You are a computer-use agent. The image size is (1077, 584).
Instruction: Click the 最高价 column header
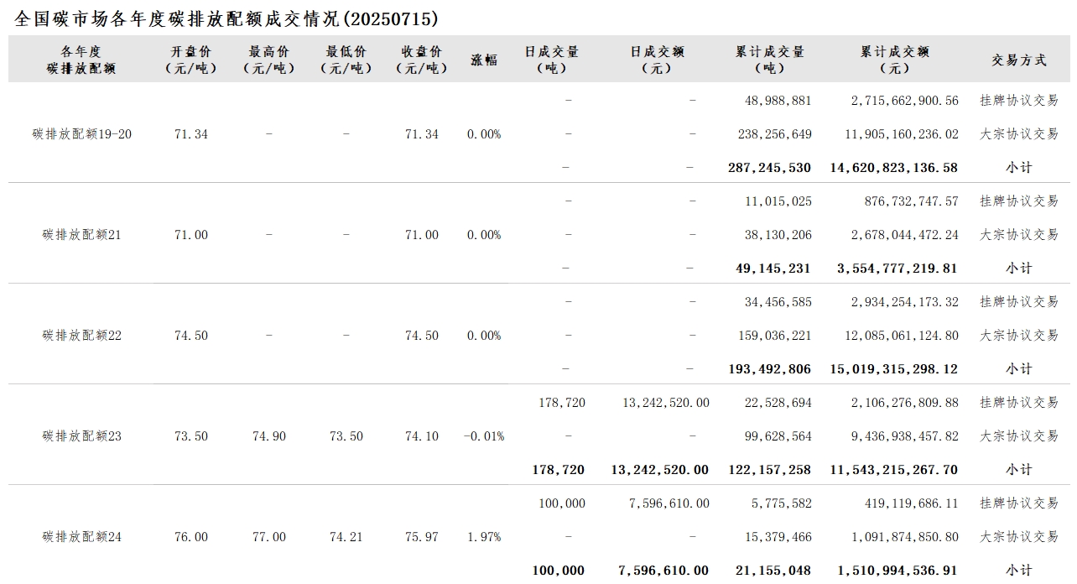(268, 60)
